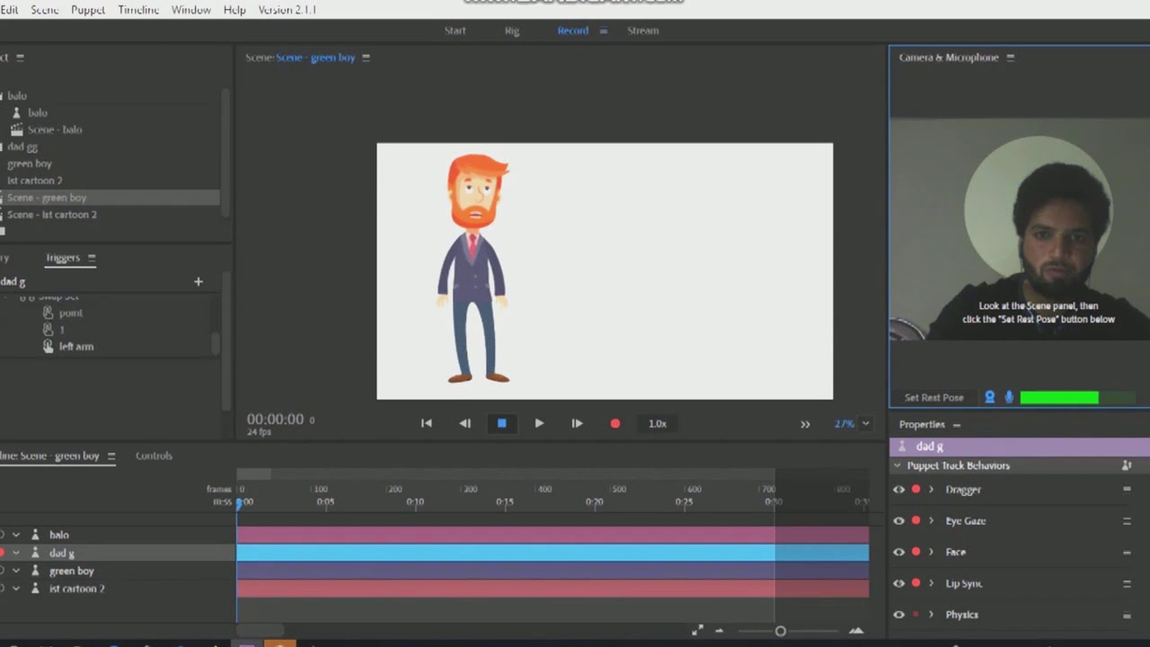Screen dimensions: 1150x647
Task: Open the Controls tab
Action: point(154,456)
